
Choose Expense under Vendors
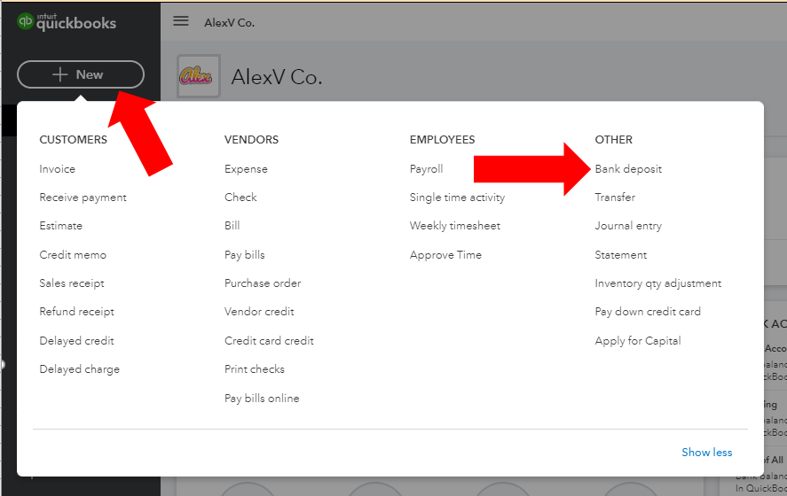click(246, 169)
